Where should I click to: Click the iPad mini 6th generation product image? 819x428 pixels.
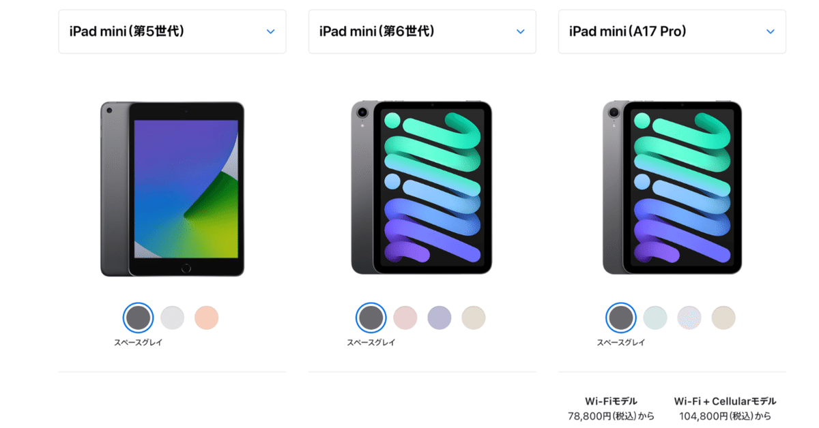coord(422,187)
